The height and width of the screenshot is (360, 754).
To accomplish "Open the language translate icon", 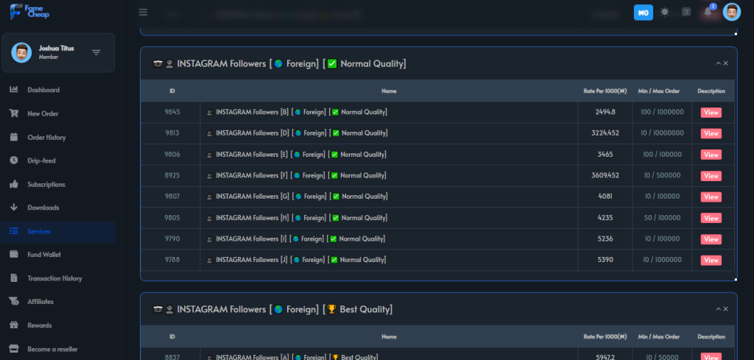I will click(x=686, y=12).
